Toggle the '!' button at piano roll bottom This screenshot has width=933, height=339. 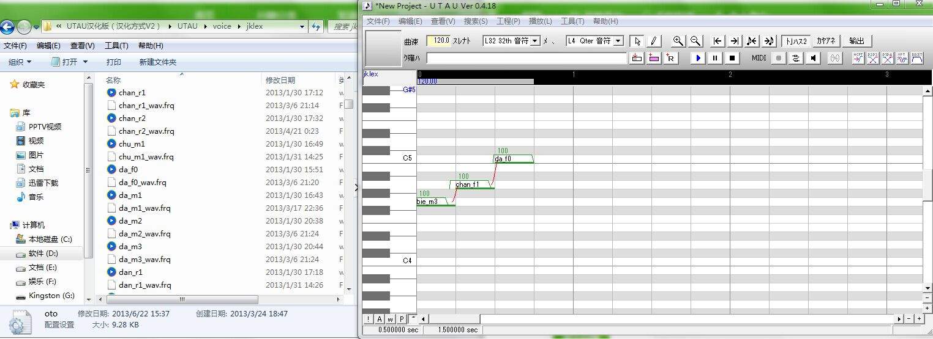click(x=368, y=319)
